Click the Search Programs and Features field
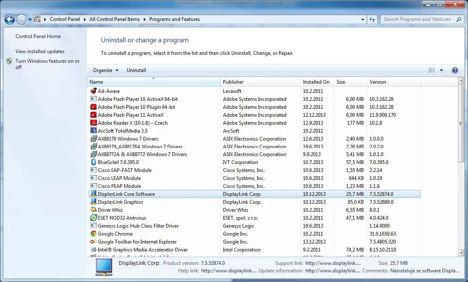 click(417, 19)
